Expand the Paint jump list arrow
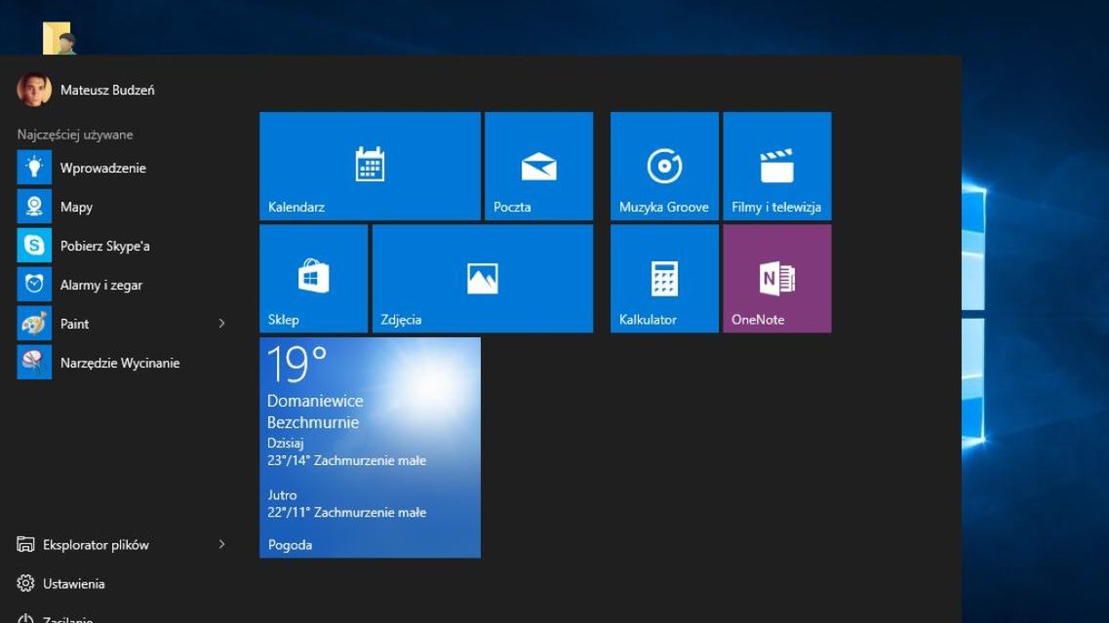 pos(221,323)
